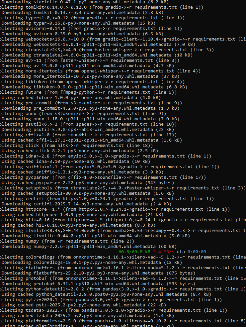The width and height of the screenshot is (246, 327).
Task: Click the Downloading uvicorn-0.35.0 metadata line
Action: click(x=82, y=34)
